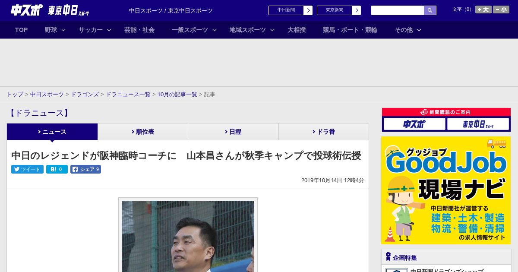Focus the site search input field

[x=397, y=10]
